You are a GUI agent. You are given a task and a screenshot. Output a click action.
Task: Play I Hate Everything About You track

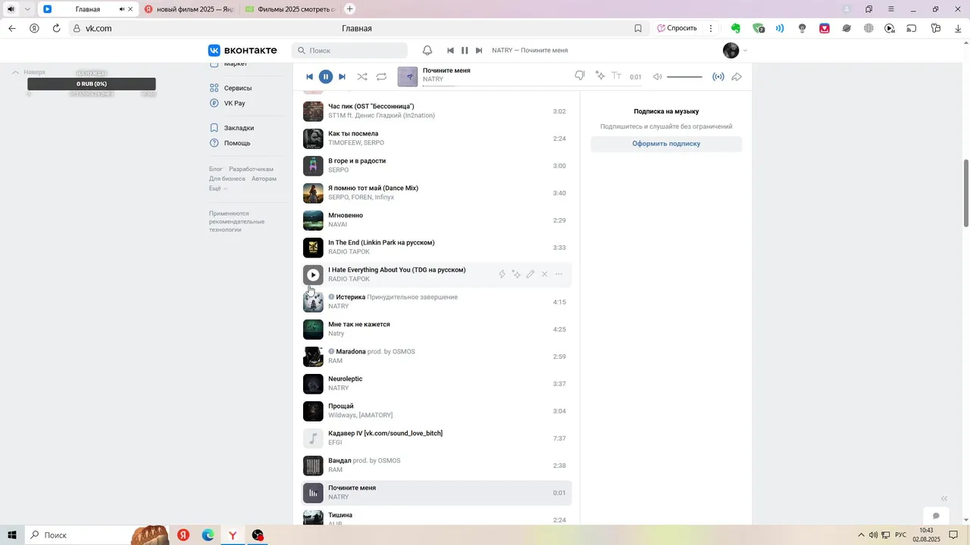(313, 275)
